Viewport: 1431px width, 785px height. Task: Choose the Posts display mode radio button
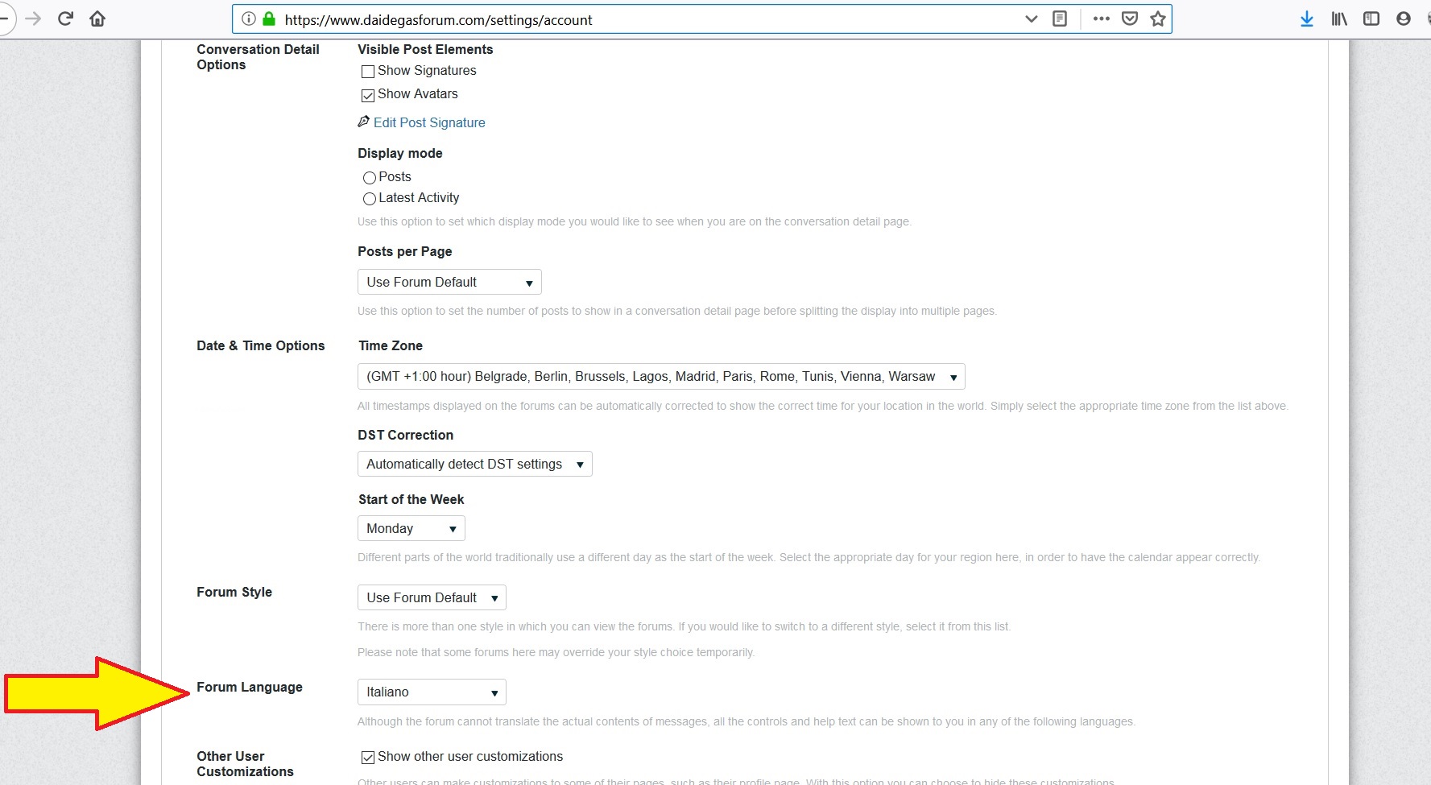(370, 178)
